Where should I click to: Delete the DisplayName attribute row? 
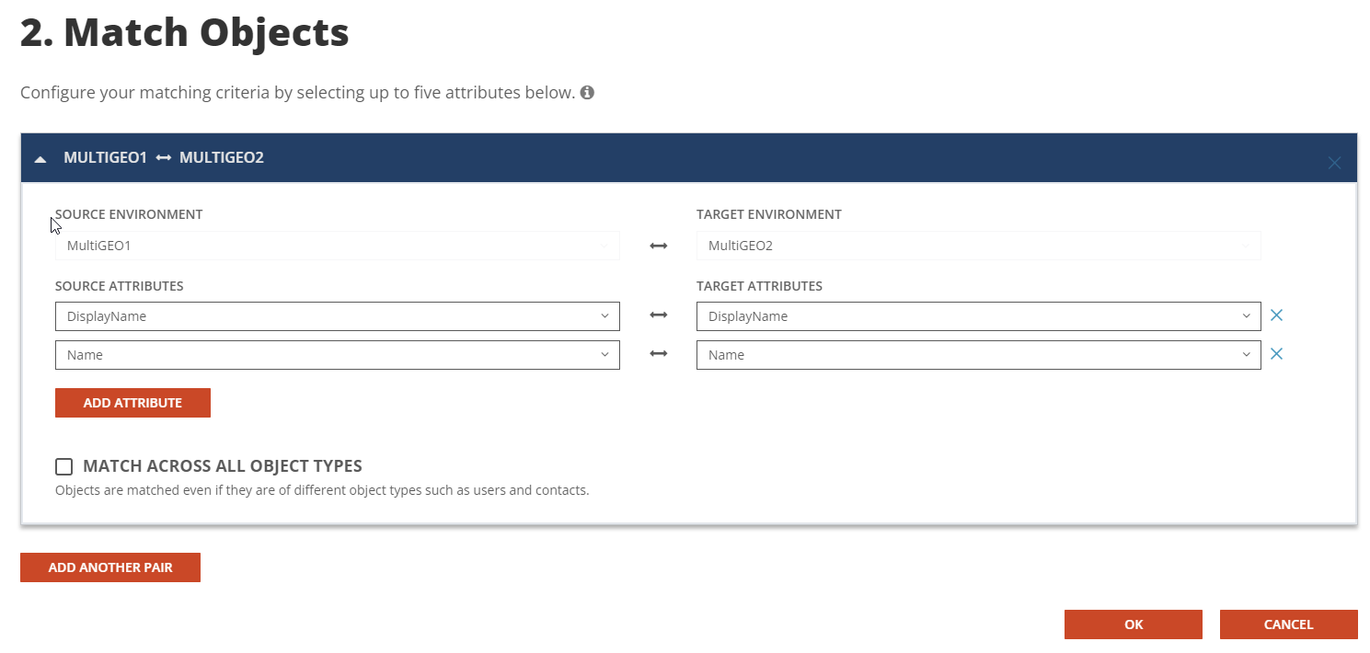click(1276, 315)
